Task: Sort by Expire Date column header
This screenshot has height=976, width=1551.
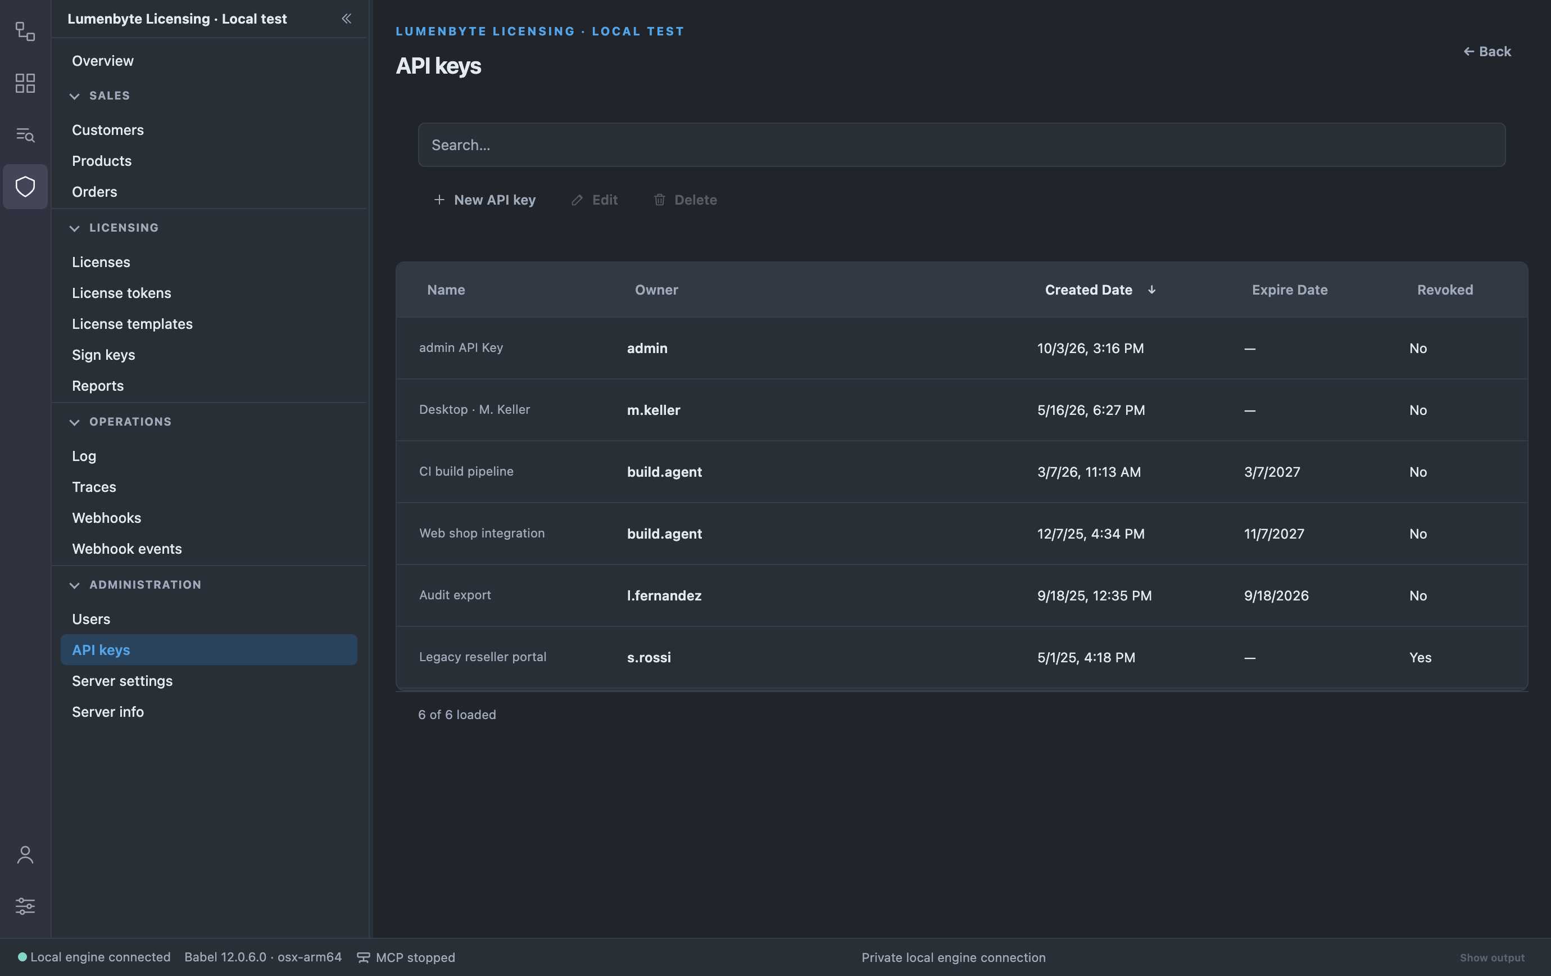Action: point(1290,290)
